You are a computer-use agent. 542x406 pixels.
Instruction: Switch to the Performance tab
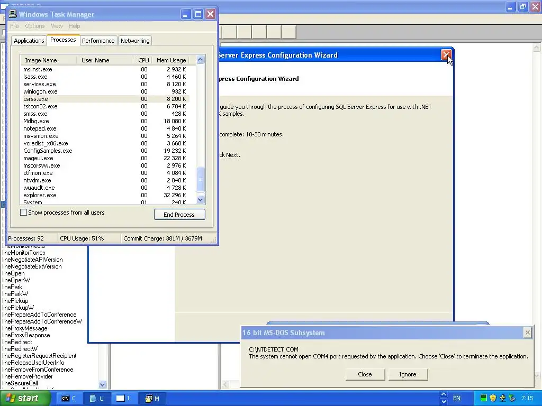point(98,41)
